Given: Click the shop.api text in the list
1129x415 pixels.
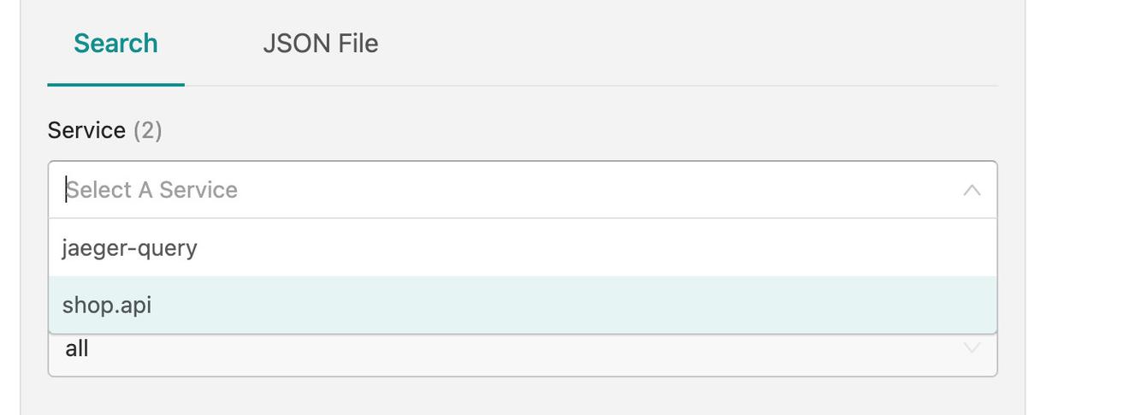Looking at the screenshot, I should pos(107,305).
